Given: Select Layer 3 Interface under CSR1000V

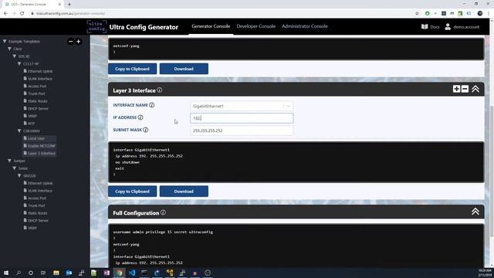Looking at the screenshot, I should click(x=39, y=154).
